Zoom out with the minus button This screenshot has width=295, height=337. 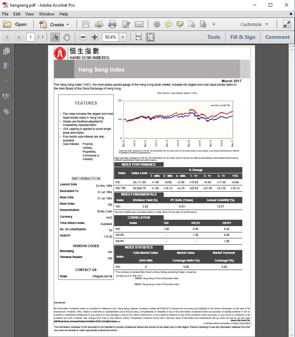83,37
